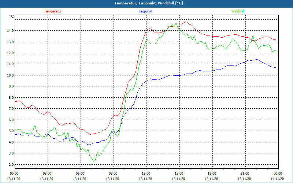Click the 9,0 y-axis value
This screenshot has width=293, height=183.
click(11, 86)
